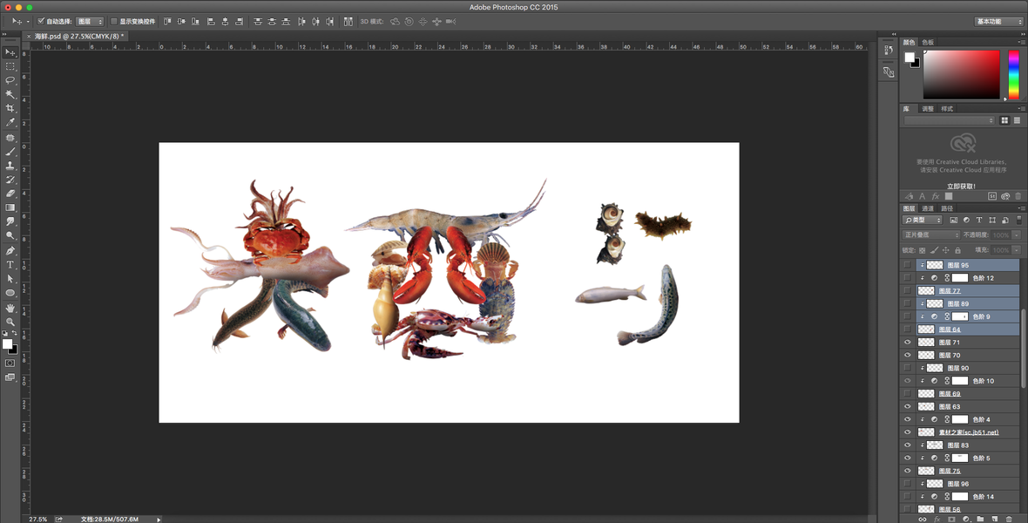Open the 正片叠底 blend mode dropdown

tap(930, 235)
